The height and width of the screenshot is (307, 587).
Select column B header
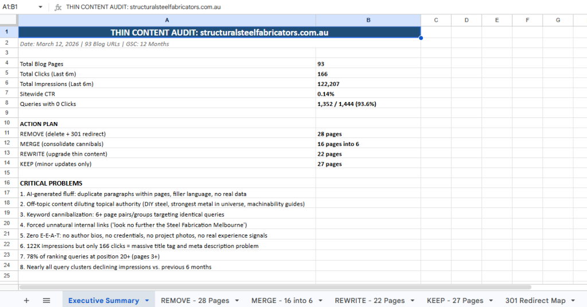click(x=369, y=20)
